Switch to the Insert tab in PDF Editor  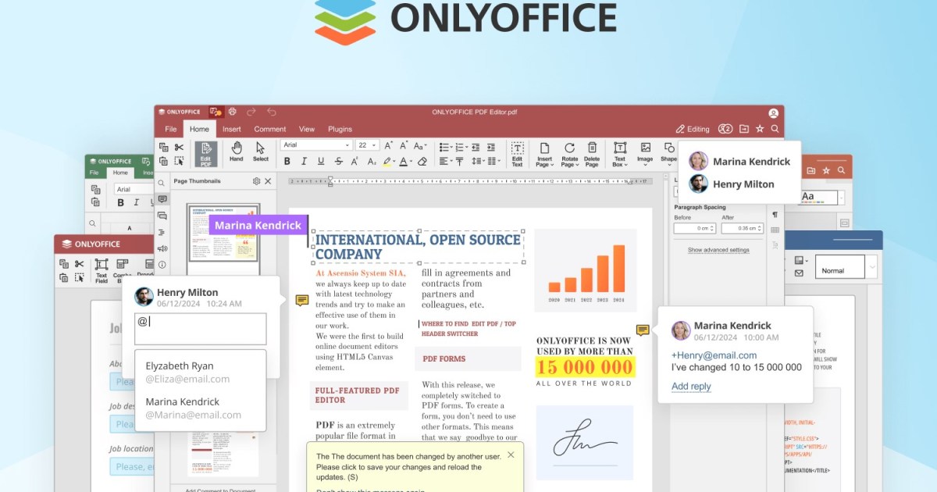click(232, 129)
